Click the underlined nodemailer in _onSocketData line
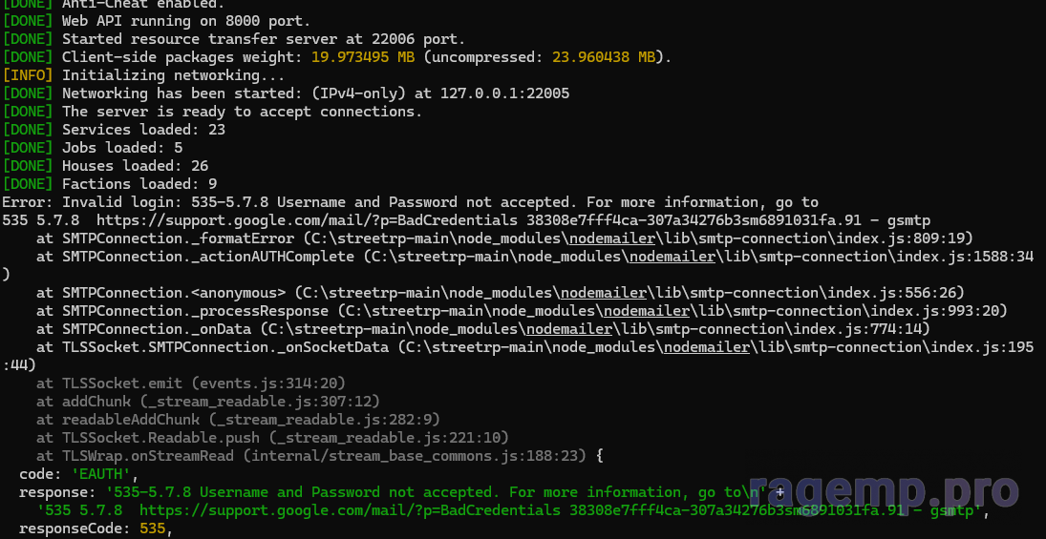Screen dimensions: 1046x539 click(707, 346)
